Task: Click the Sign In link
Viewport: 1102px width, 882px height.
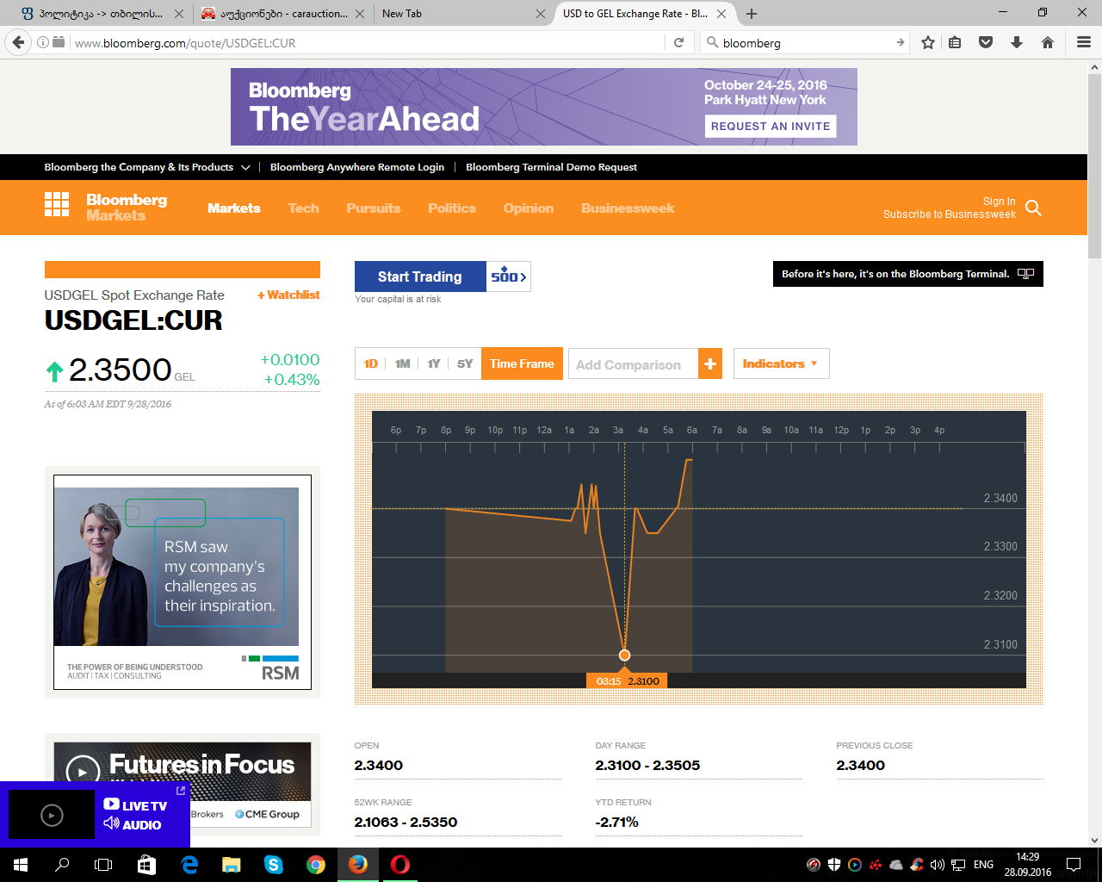Action: [x=999, y=202]
